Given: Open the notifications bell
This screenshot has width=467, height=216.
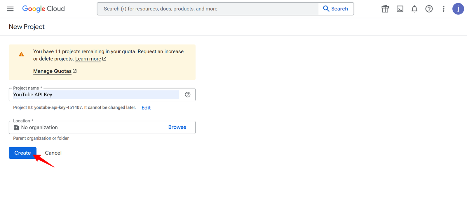Looking at the screenshot, I should [x=414, y=9].
